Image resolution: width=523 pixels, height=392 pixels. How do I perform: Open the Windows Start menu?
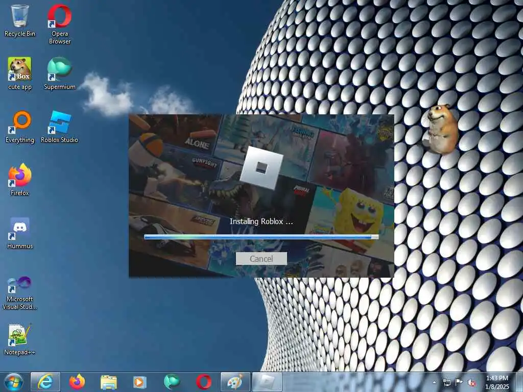(x=14, y=382)
